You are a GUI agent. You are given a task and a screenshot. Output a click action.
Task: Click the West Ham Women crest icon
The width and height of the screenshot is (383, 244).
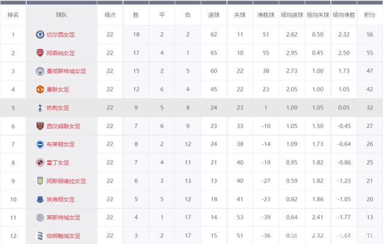(x=40, y=126)
